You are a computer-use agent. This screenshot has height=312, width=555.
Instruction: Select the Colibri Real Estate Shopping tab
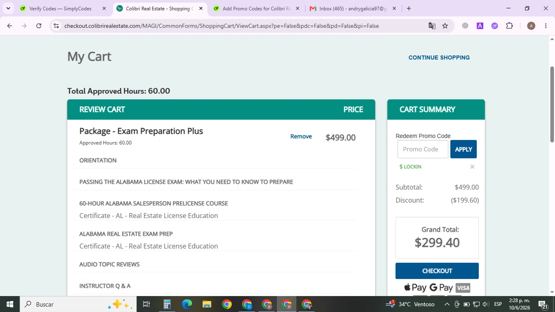[160, 9]
